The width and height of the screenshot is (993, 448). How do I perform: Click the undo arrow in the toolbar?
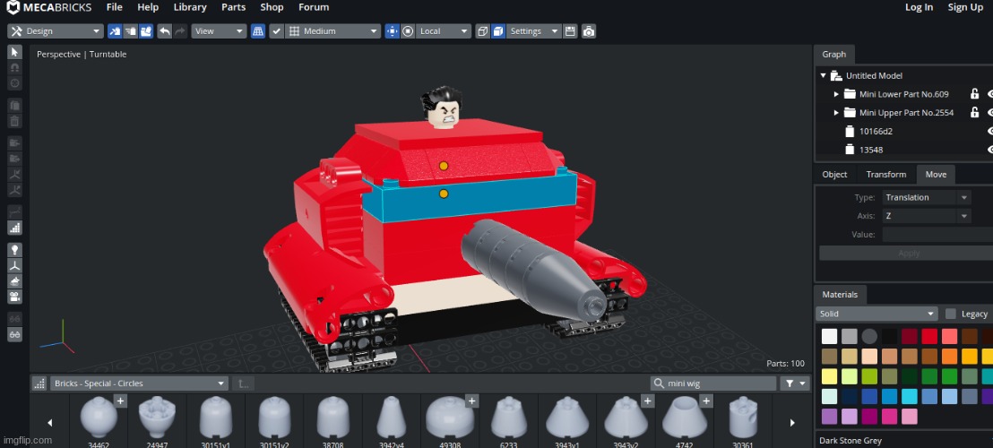[164, 31]
